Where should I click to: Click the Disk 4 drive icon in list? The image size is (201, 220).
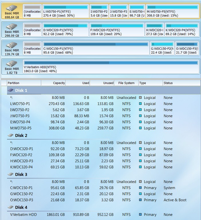point(11,207)
